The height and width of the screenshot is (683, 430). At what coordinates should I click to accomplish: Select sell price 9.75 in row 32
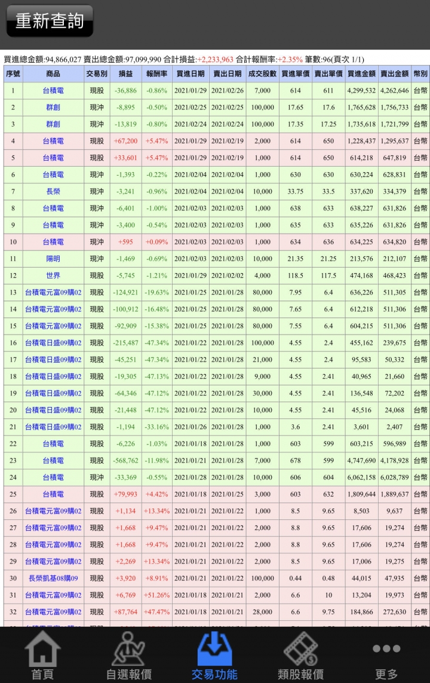click(328, 612)
